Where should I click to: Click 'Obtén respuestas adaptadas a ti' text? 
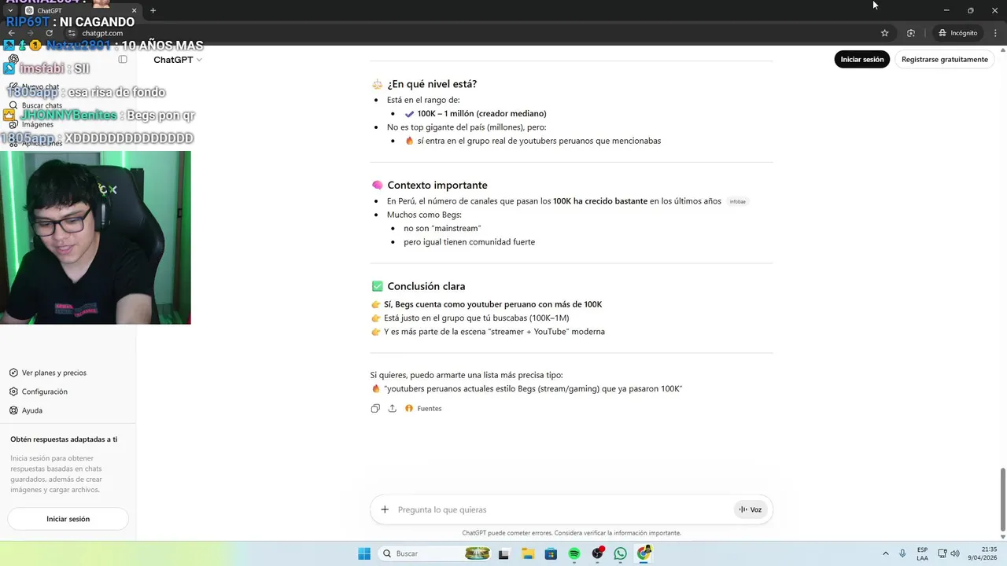point(64,439)
